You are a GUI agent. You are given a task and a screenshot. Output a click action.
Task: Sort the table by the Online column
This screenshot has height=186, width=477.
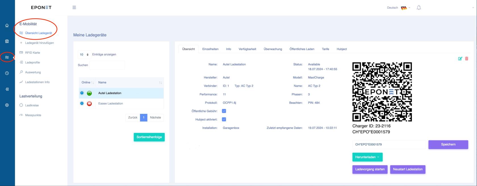point(87,82)
